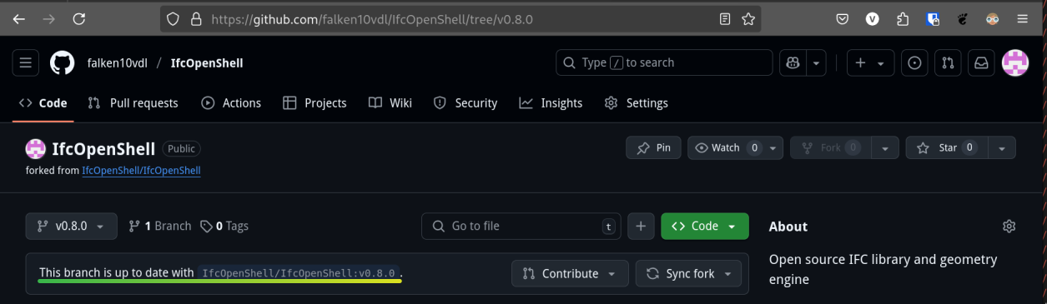The height and width of the screenshot is (304, 1047).
Task: Click 'Type / to search' box
Action: pos(664,62)
